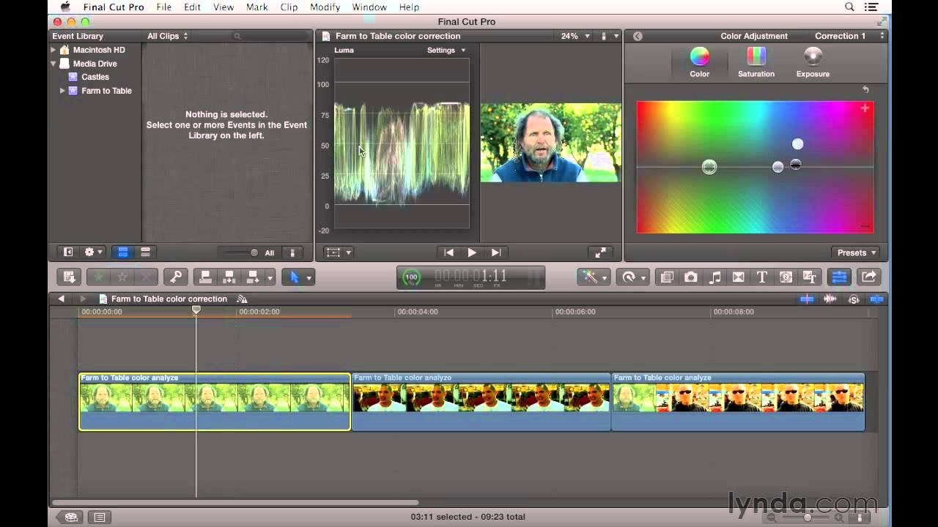Open the Event Library action gear menu
The height and width of the screenshot is (527, 938).
pyautogui.click(x=93, y=253)
